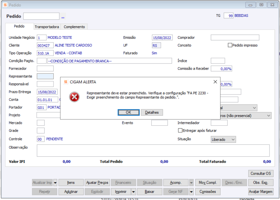Click the Índice input field
The height and width of the screenshot is (200, 280).
[218, 61]
